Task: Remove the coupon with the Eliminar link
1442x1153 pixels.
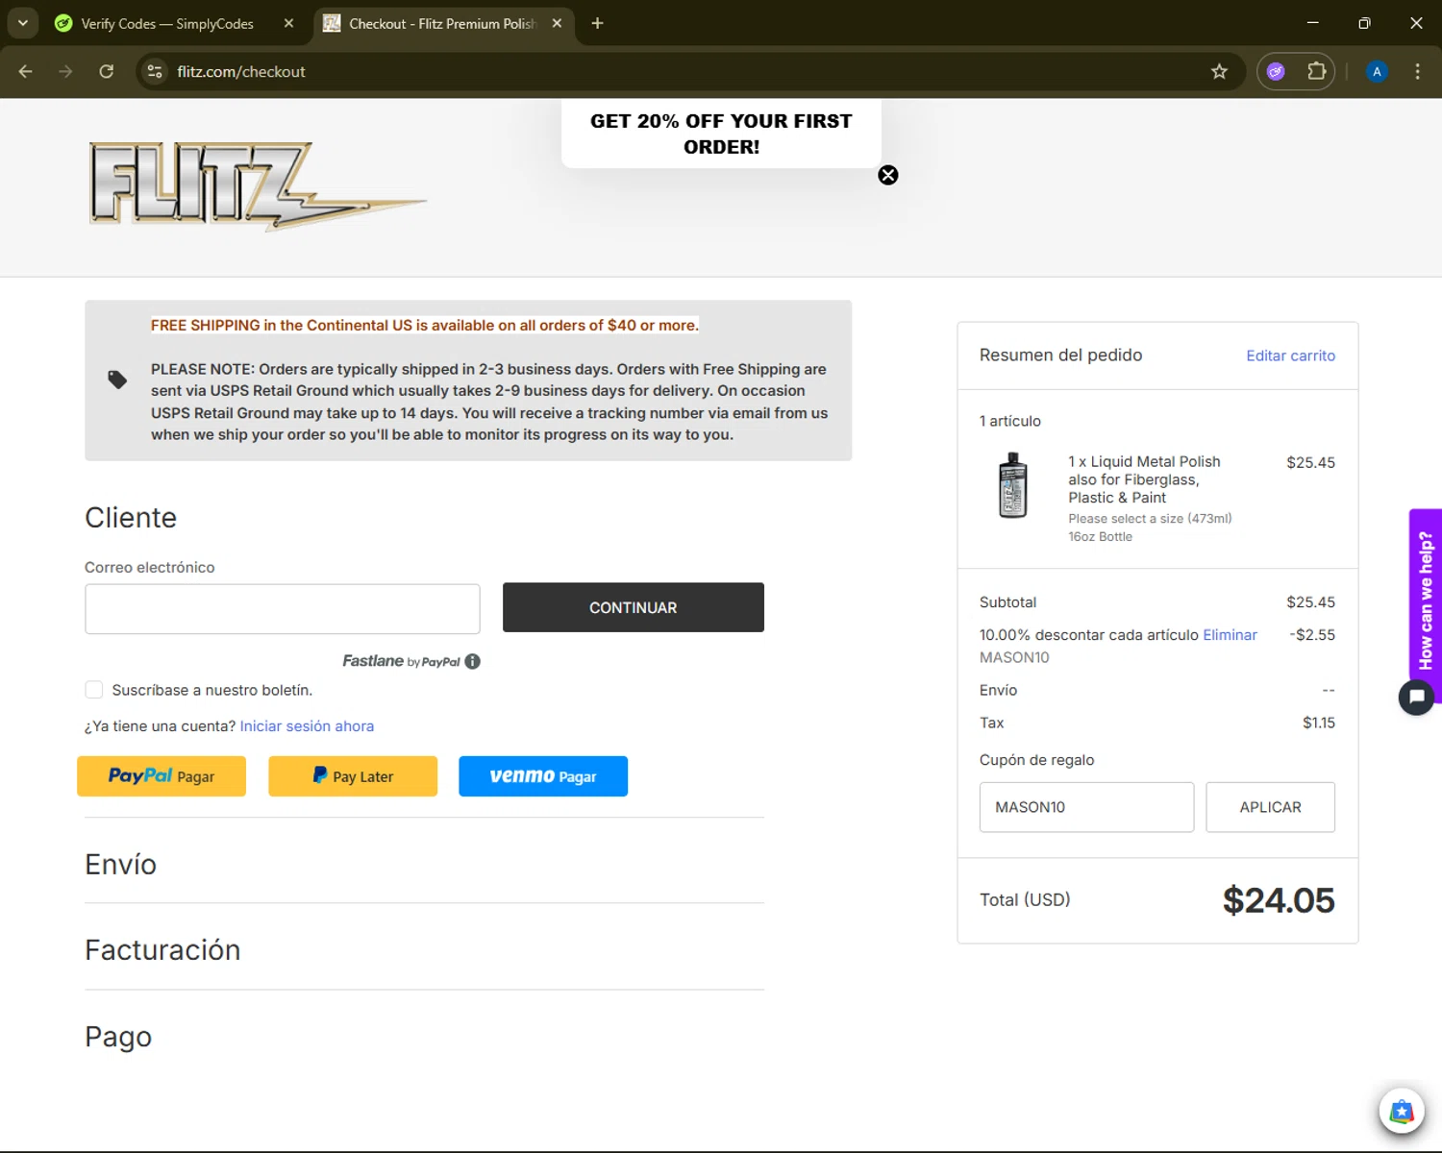Action: 1230,635
